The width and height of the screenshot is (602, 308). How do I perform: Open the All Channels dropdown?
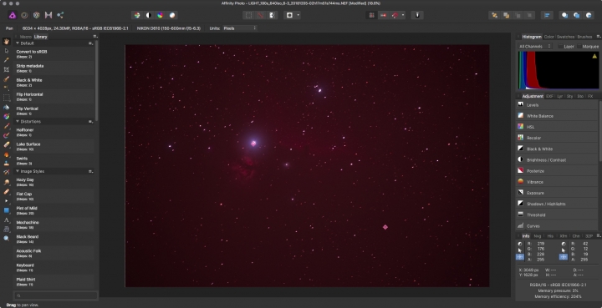coord(534,47)
